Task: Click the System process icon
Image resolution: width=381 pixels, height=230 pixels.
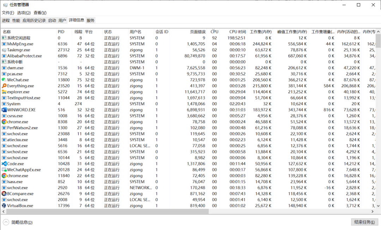Action: (x=4, y=104)
